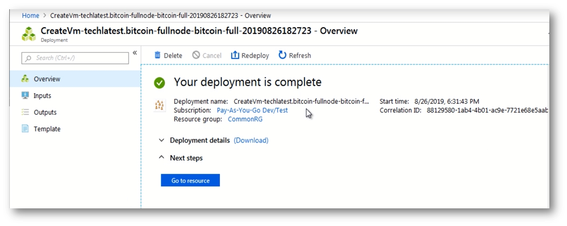The height and width of the screenshot is (226, 567).
Task: Open the Template menu item
Action: (x=47, y=129)
